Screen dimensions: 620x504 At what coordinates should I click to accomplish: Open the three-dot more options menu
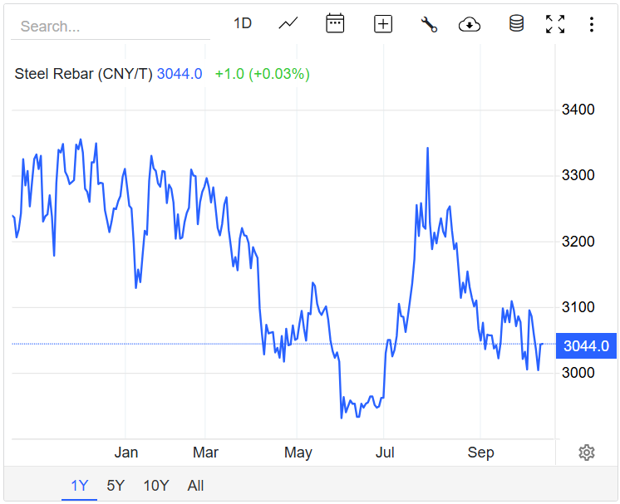(x=592, y=24)
